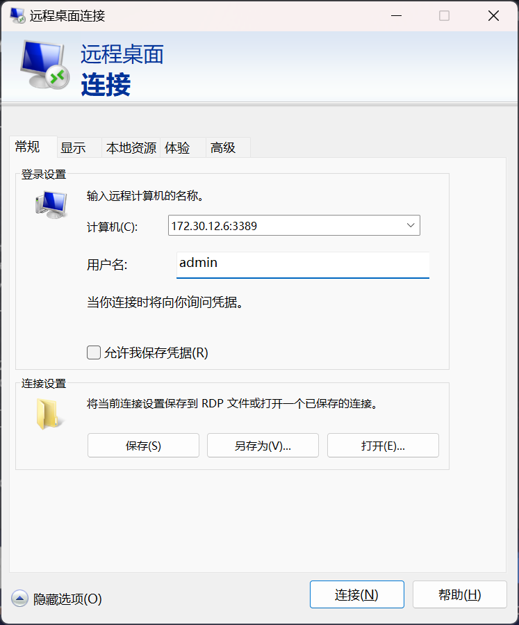Open the 本地资源 tab

[x=131, y=148]
